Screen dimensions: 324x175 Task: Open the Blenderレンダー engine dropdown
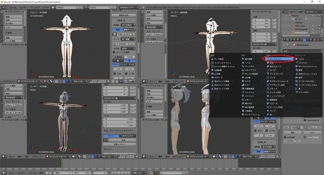pos(128,8)
